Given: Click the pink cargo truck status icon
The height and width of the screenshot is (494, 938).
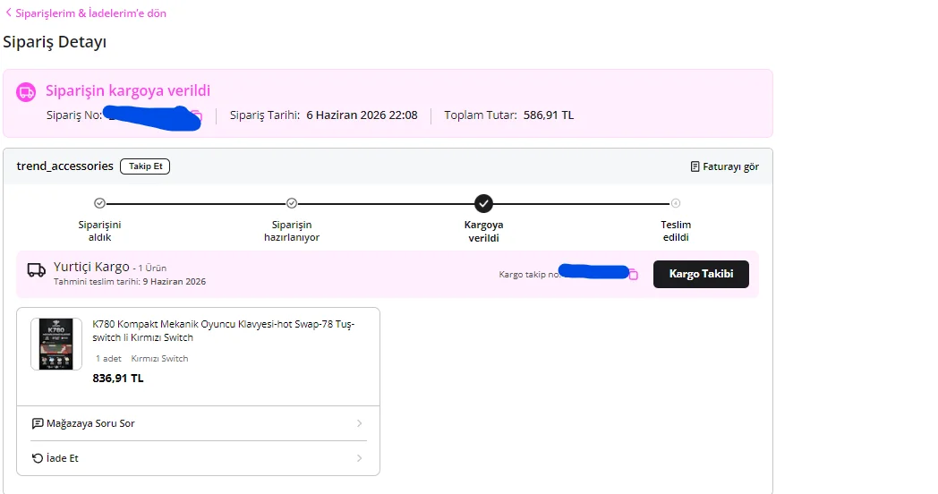Looking at the screenshot, I should click(26, 91).
